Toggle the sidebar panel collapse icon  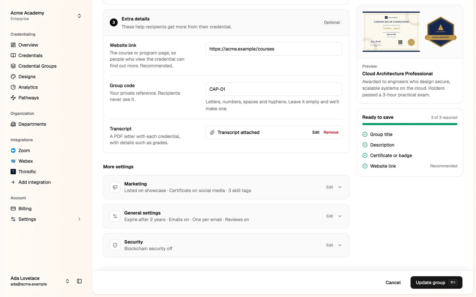[79, 281]
